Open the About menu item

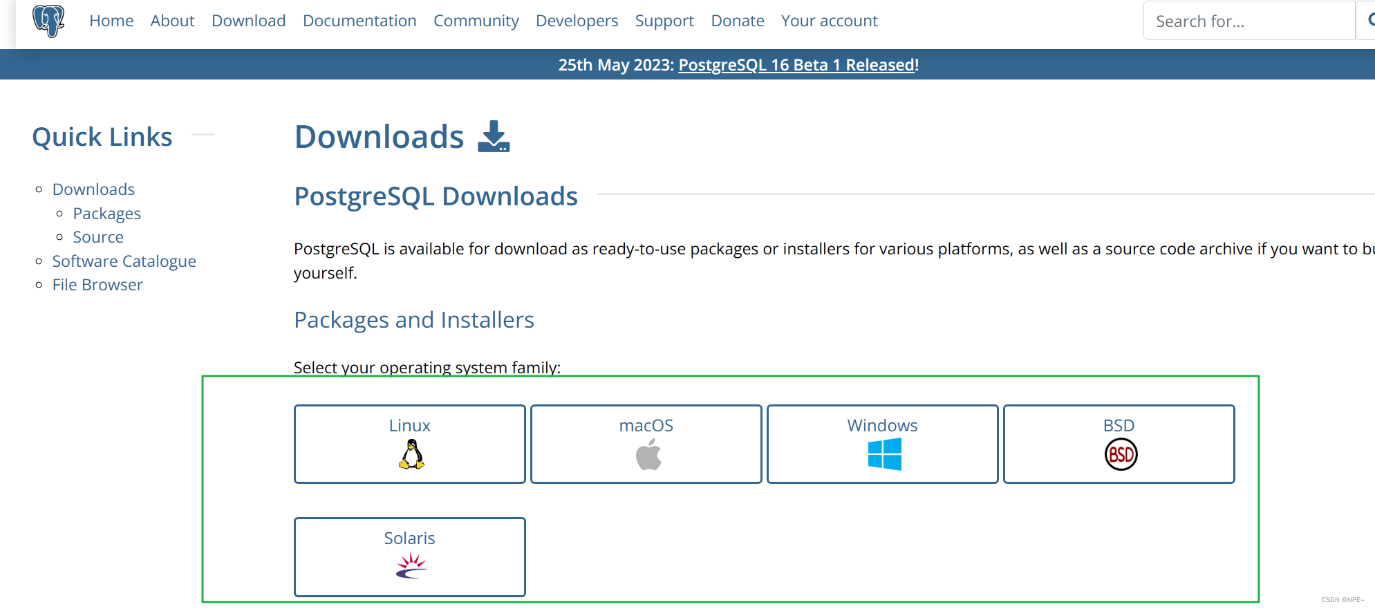[172, 21]
